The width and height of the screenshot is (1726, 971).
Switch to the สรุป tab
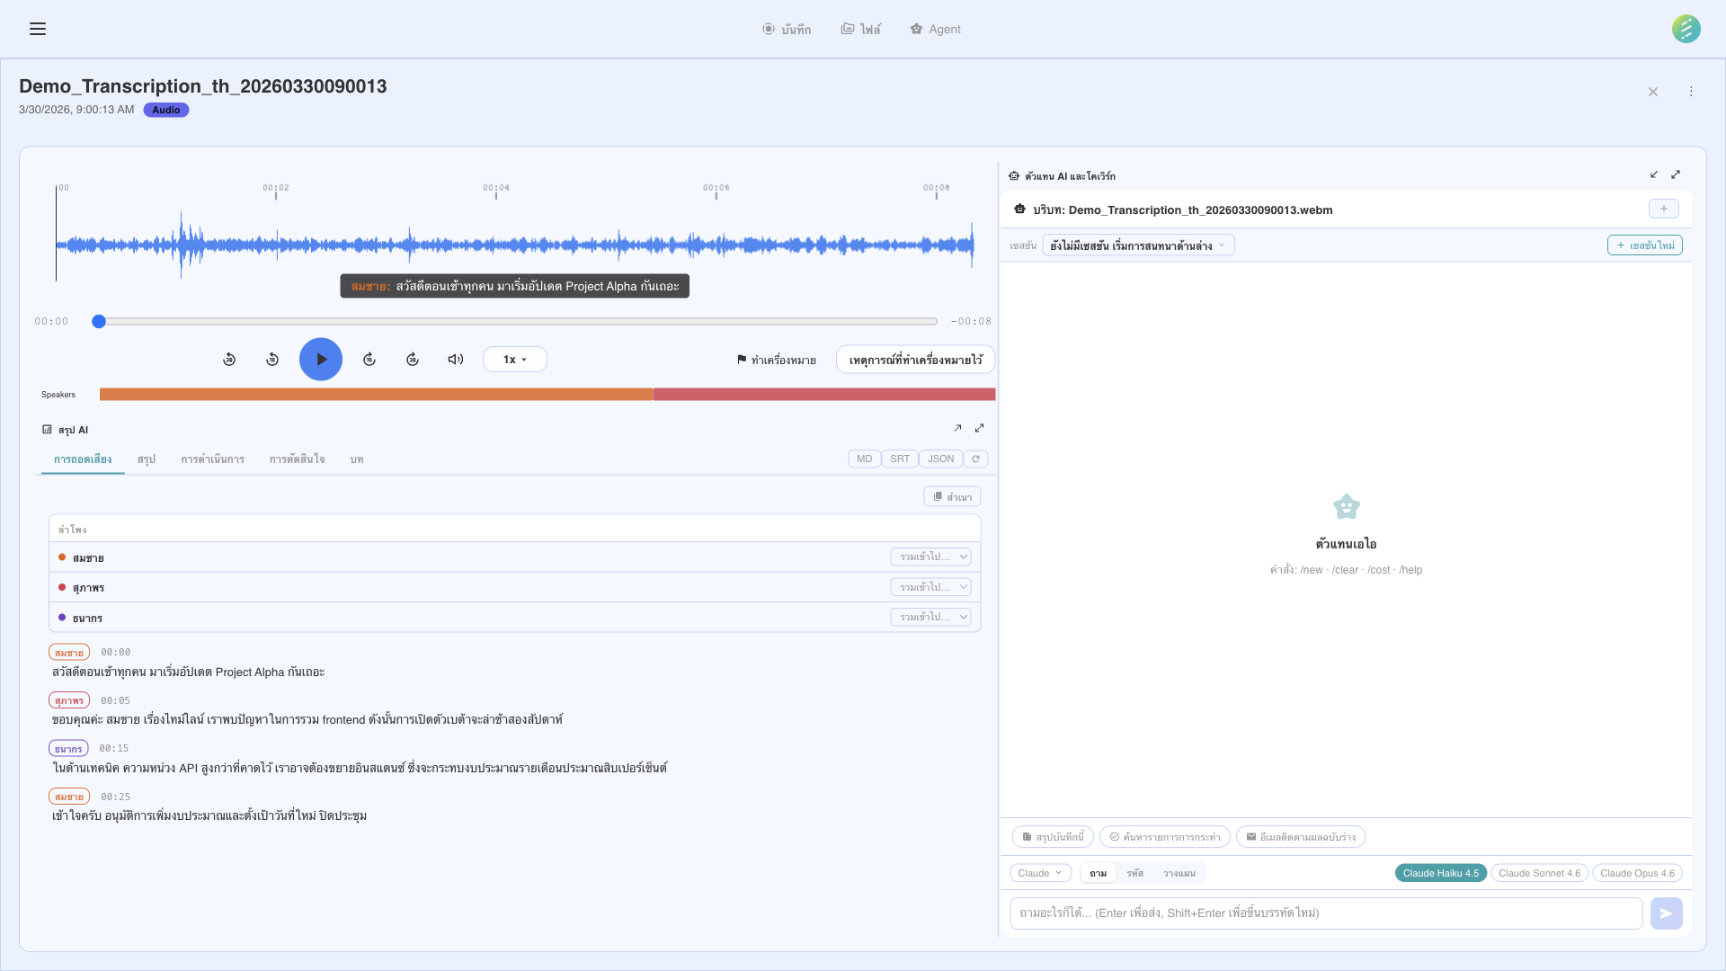tap(147, 459)
